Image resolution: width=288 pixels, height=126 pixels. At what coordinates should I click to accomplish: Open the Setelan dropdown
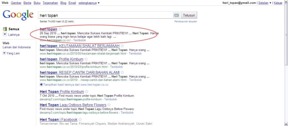click(x=265, y=3)
